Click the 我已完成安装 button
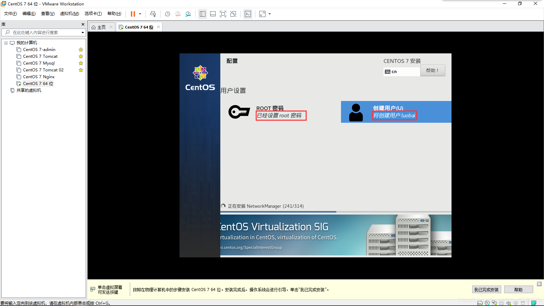 point(487,290)
